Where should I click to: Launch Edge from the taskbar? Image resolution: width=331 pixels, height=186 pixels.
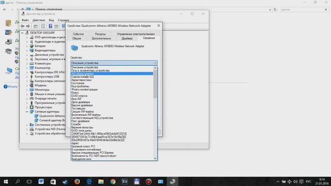(x=89, y=181)
